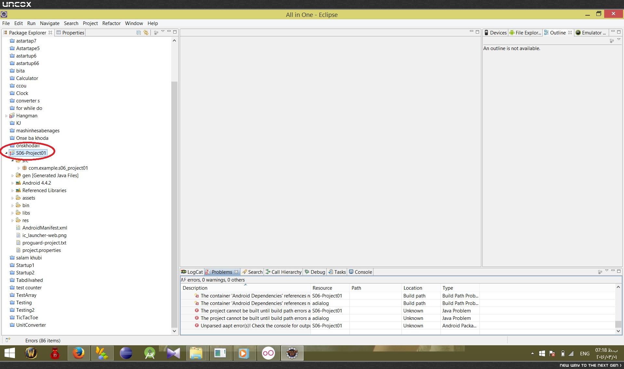The width and height of the screenshot is (624, 369).
Task: Expand the com.example.s06_project01 package
Action: [x=19, y=168]
